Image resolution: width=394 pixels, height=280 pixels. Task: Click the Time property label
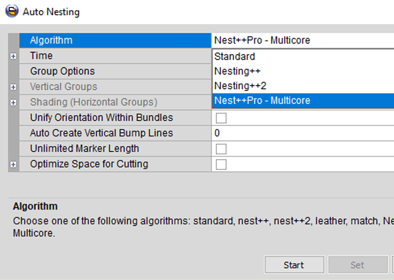coord(41,56)
